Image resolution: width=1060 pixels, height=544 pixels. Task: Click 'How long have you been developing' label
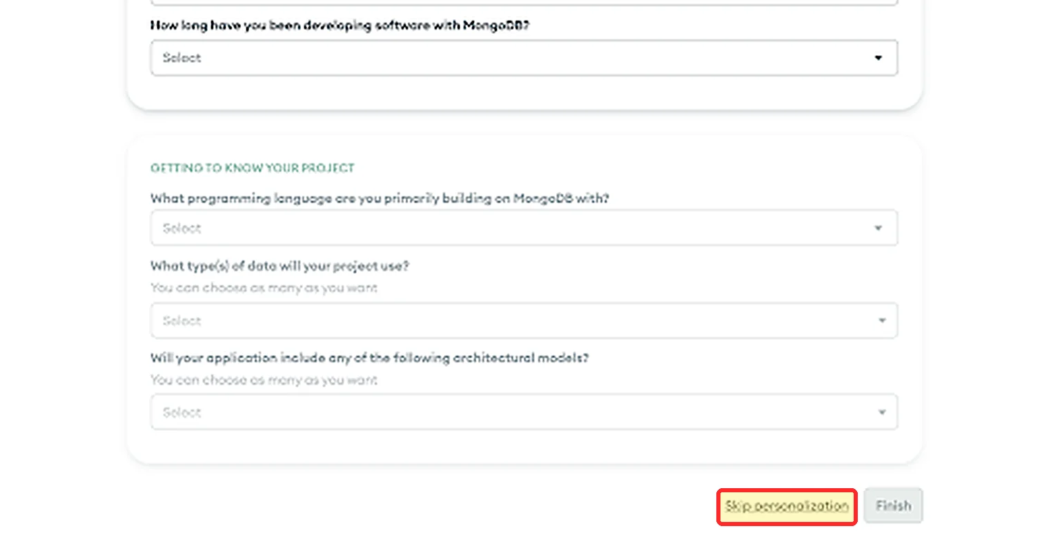[x=340, y=26]
